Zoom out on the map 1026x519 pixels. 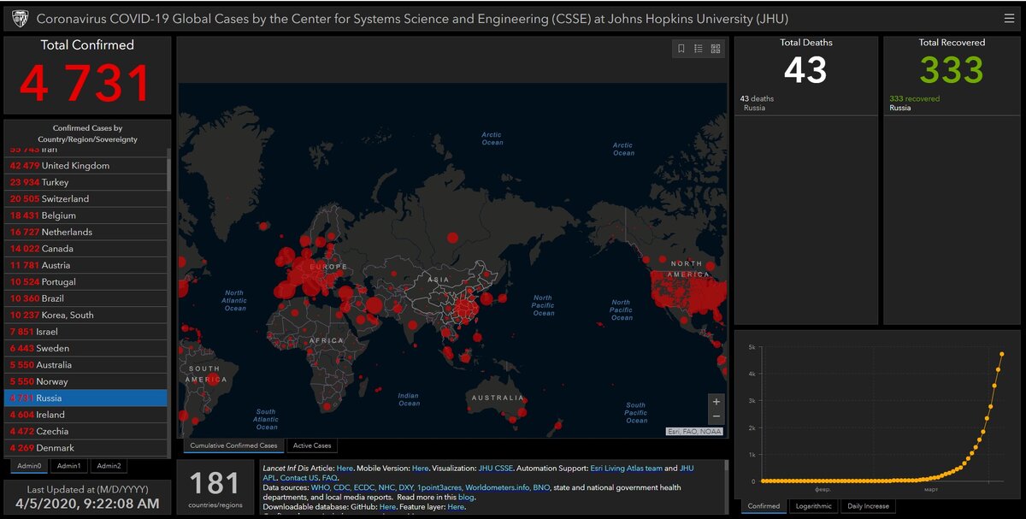tap(716, 416)
